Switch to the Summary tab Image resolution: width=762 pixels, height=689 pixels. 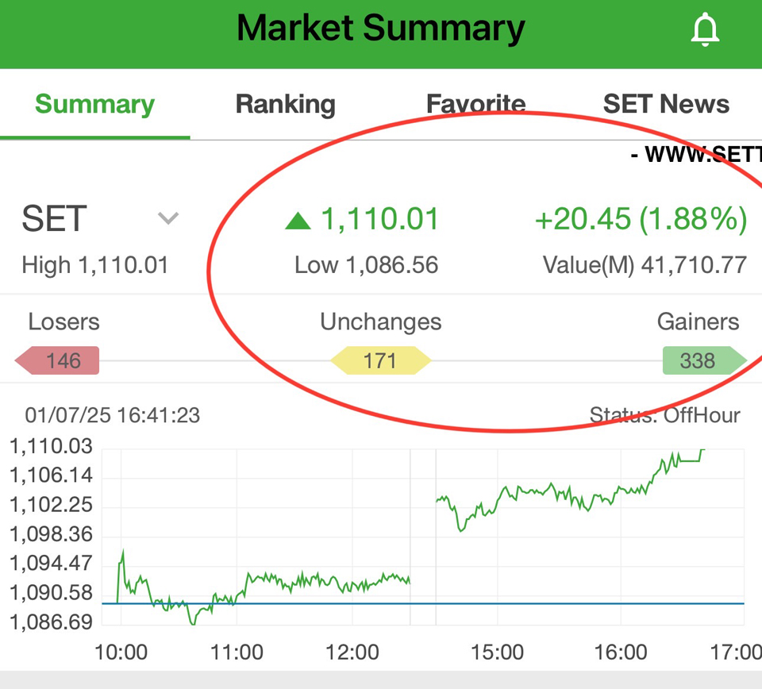pyautogui.click(x=94, y=105)
